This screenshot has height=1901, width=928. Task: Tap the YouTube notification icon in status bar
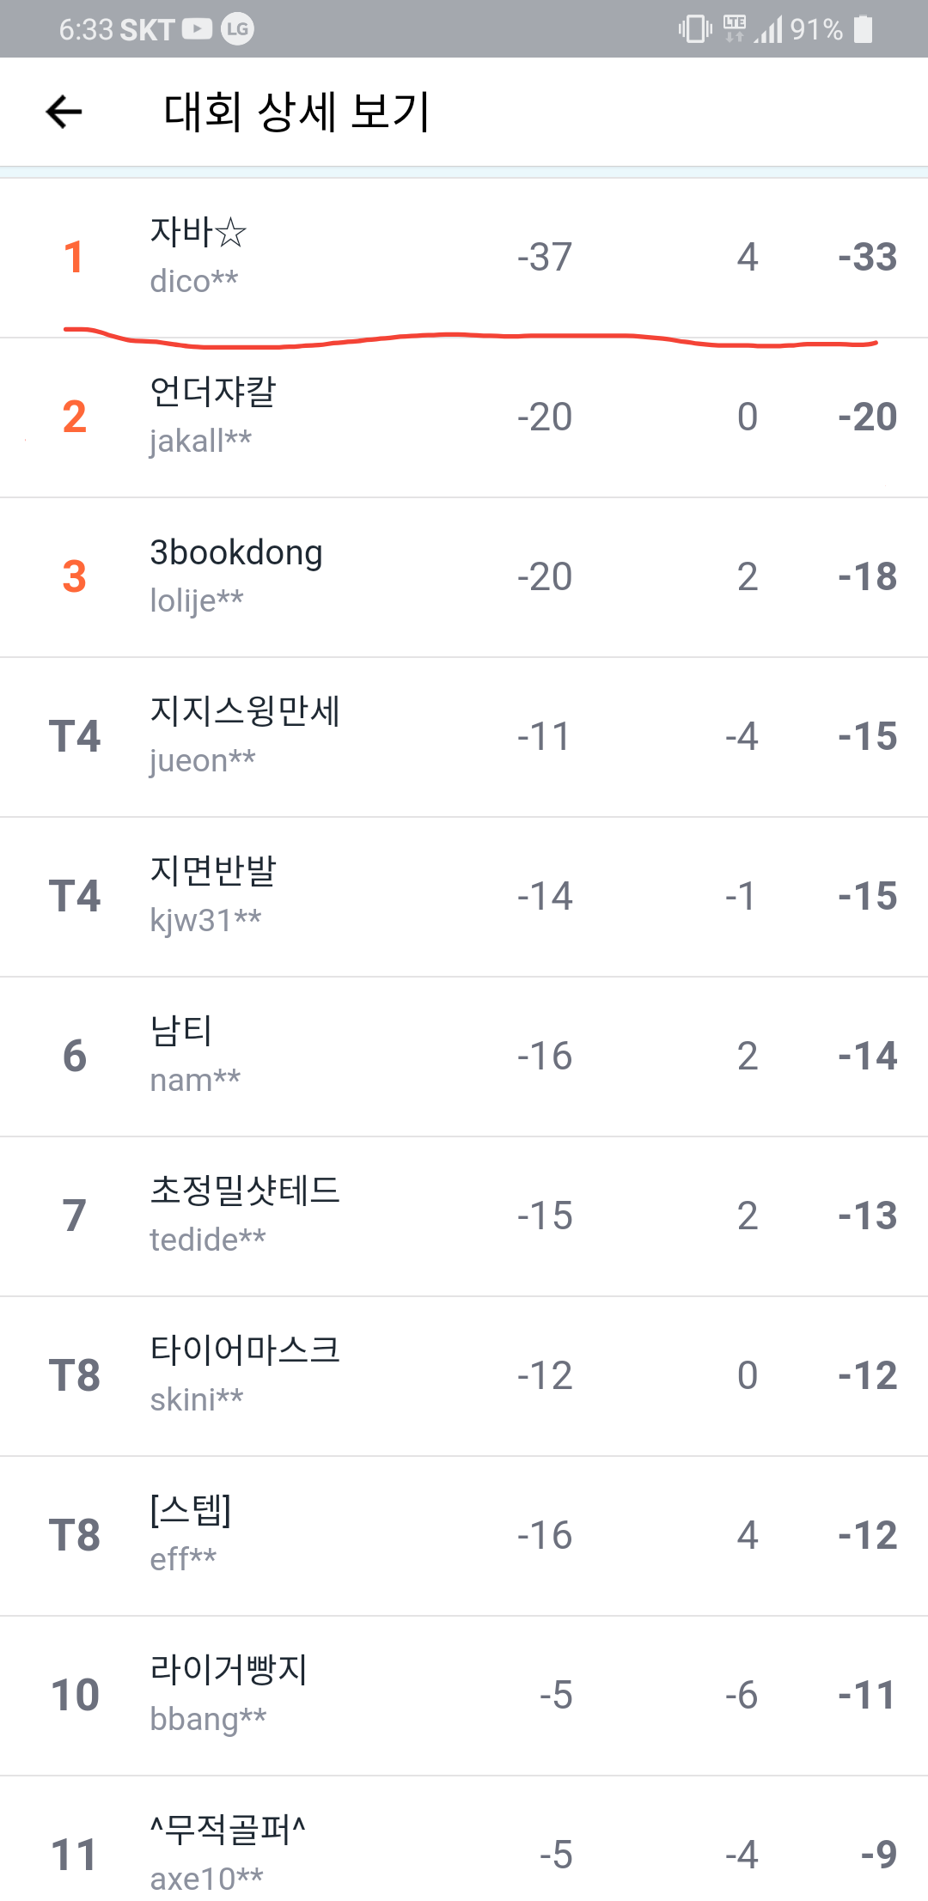coord(197,29)
